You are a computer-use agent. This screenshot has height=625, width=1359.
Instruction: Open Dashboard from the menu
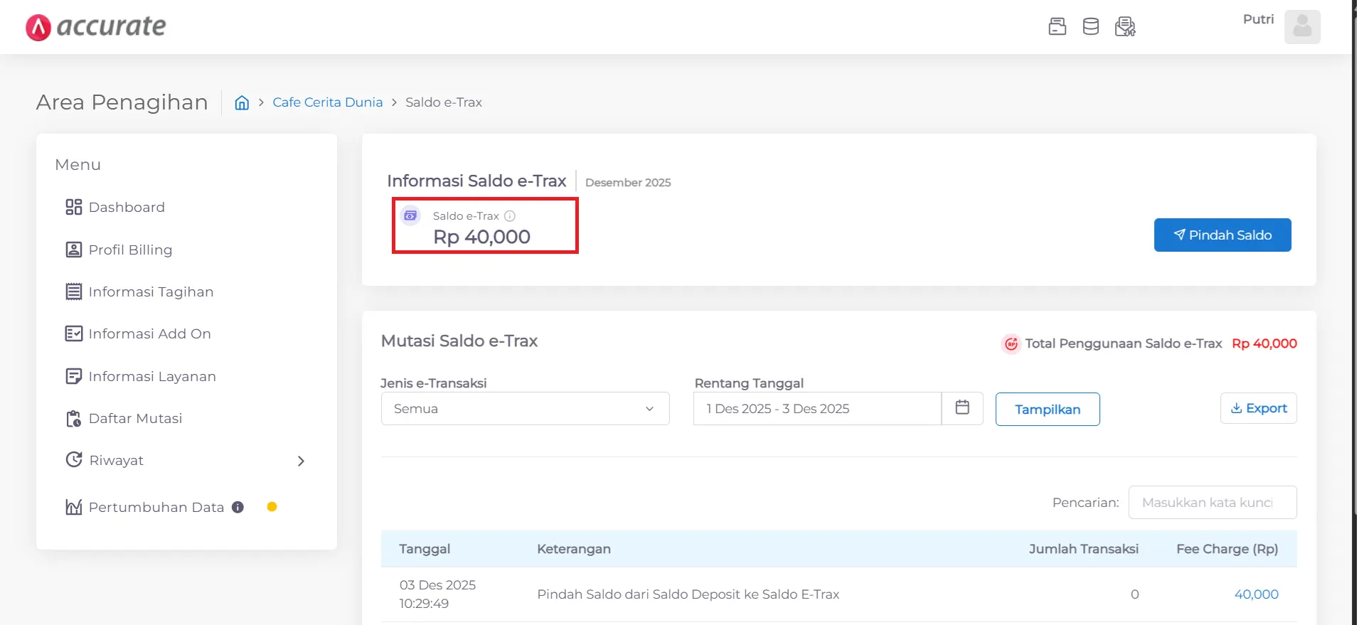click(127, 208)
